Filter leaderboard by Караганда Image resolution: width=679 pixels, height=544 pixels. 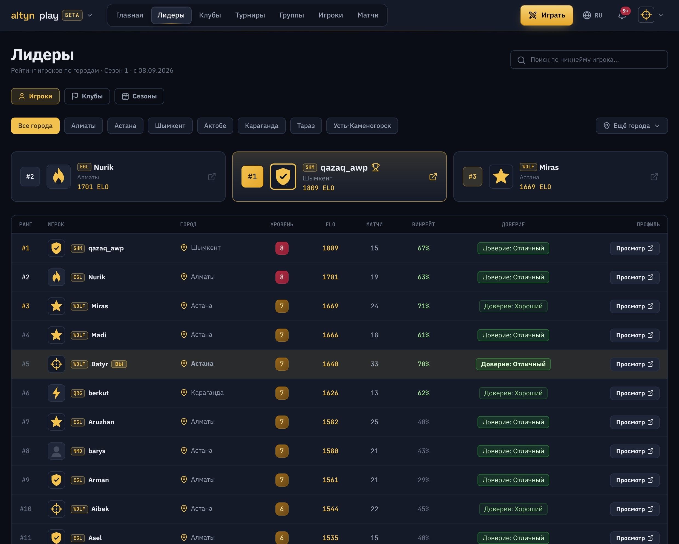pos(261,126)
